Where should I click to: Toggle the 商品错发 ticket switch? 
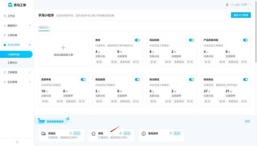191,40
